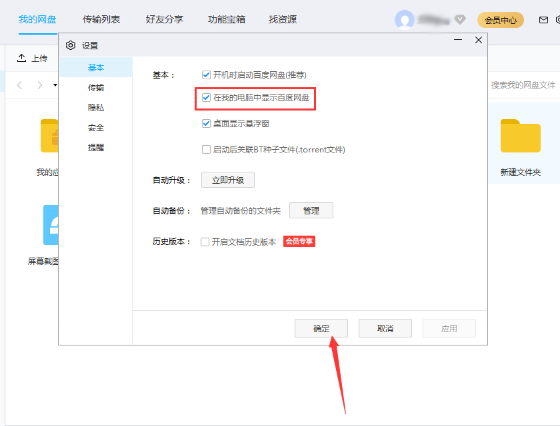The image size is (560, 426).
Task: Select 基本 settings category
Action: point(96,67)
